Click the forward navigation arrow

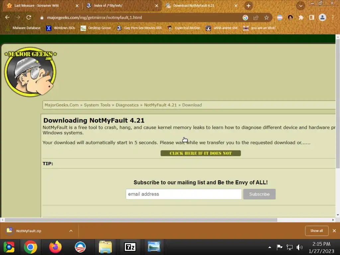point(18,18)
